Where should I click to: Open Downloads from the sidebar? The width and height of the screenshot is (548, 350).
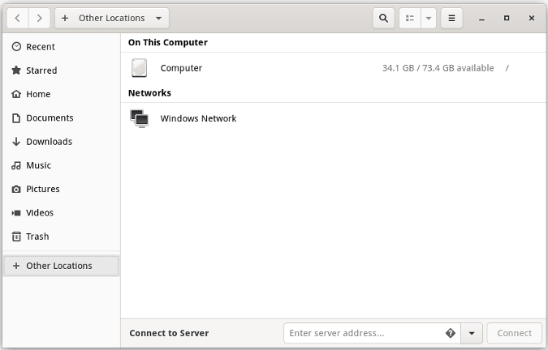click(49, 141)
